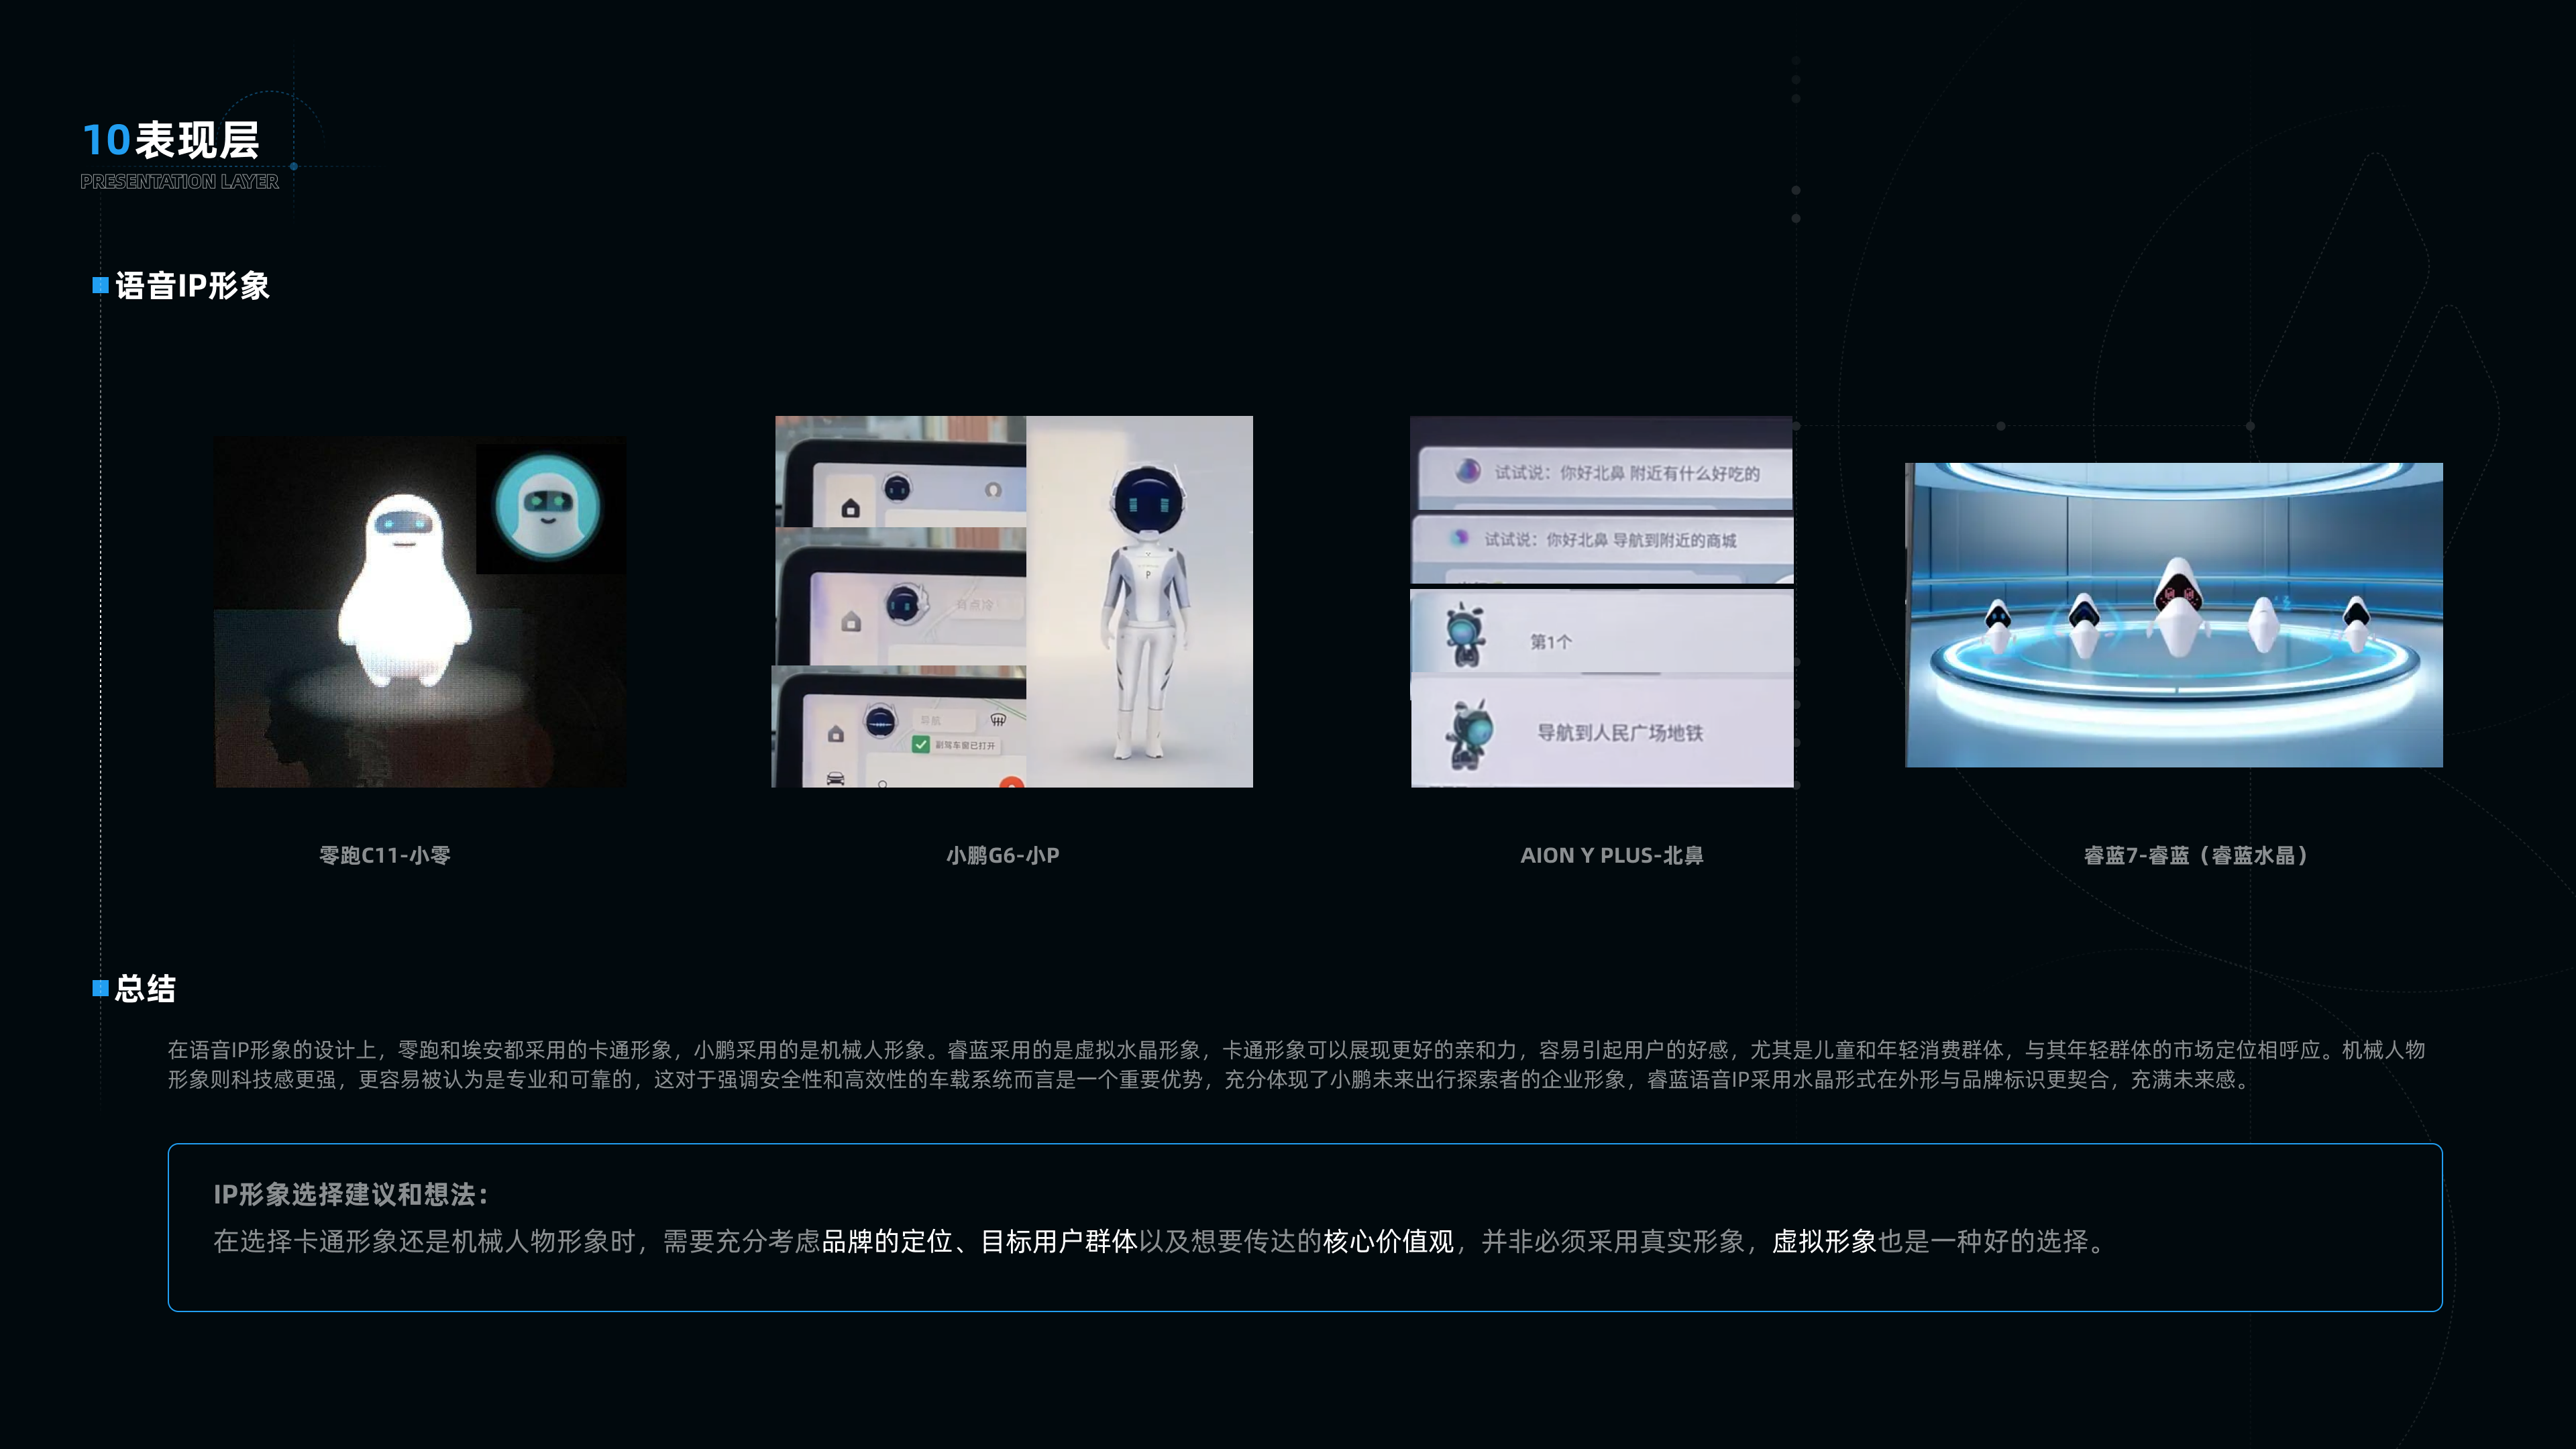
Task: Click the profile icon in top XPeng screen
Action: (x=993, y=490)
